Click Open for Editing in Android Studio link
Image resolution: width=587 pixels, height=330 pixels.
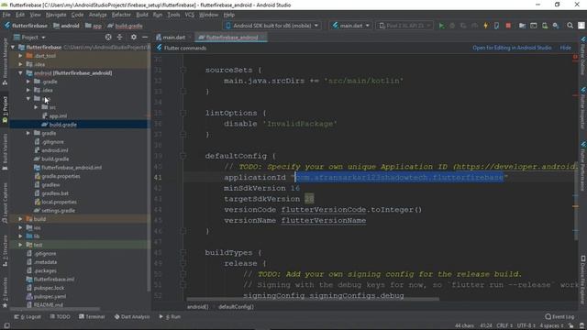(512, 48)
